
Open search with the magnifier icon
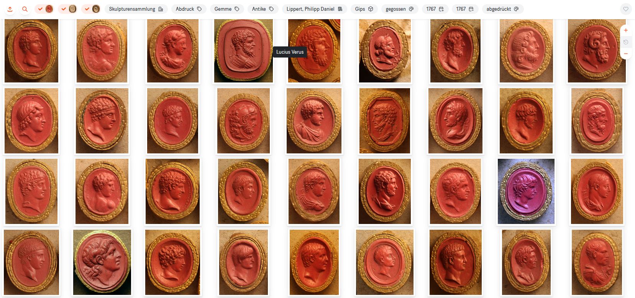[25, 9]
